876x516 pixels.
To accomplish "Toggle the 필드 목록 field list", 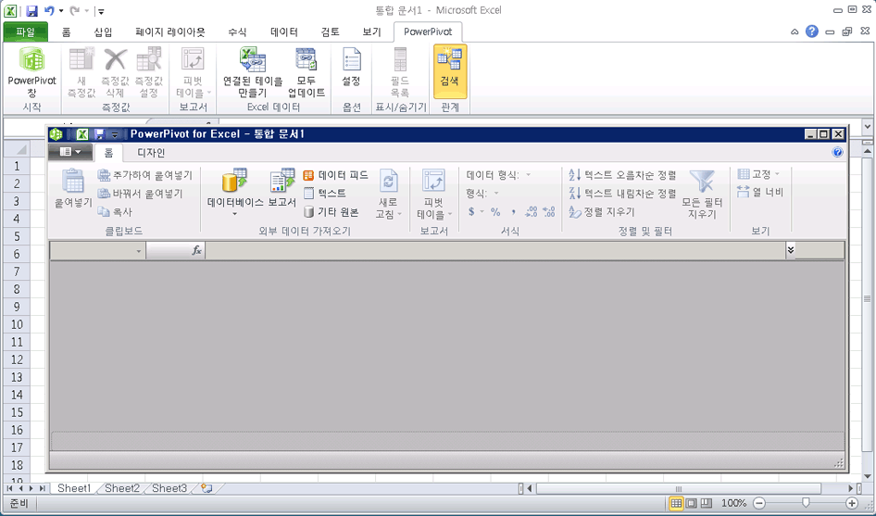I will tap(400, 72).
